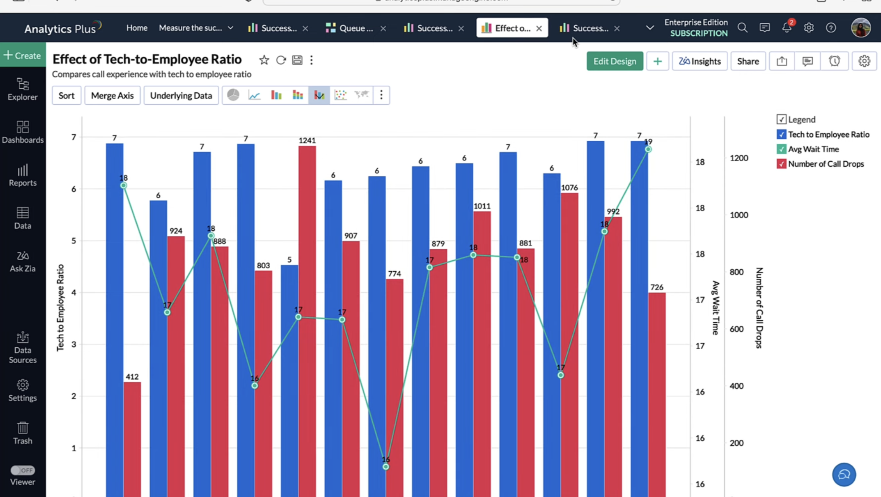Select the pie chart type icon
Viewport: 881px width, 497px height.
233,95
